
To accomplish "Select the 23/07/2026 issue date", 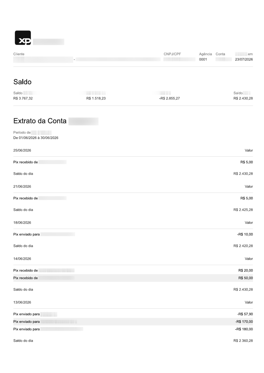I will [244, 60].
